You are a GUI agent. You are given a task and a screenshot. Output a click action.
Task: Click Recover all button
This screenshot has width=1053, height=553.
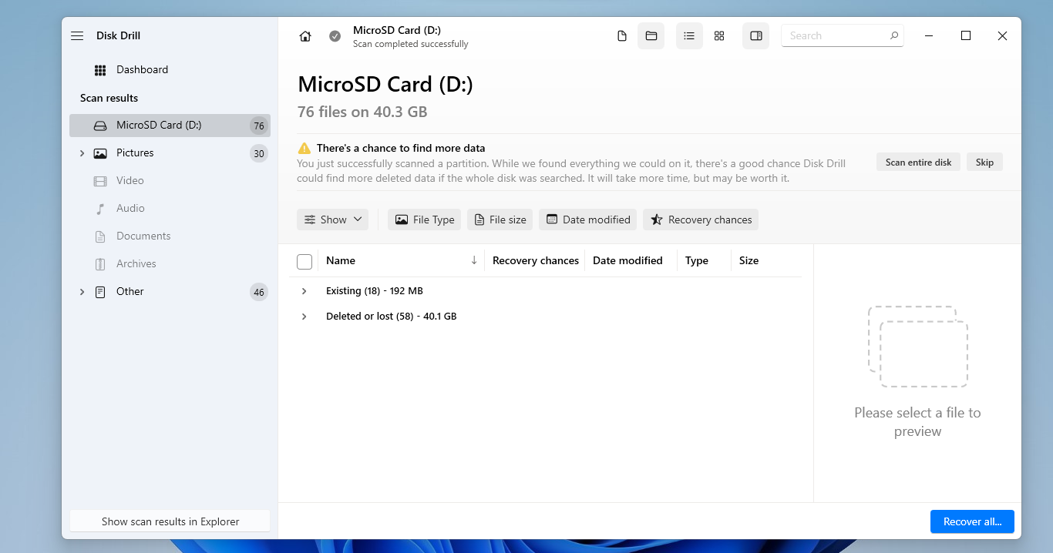(x=972, y=521)
